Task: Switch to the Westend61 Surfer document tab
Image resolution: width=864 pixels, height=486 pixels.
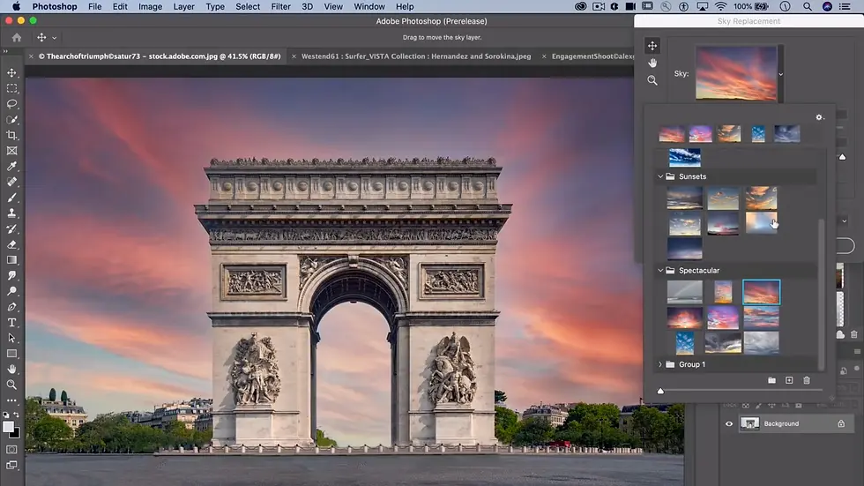Action: coord(416,56)
